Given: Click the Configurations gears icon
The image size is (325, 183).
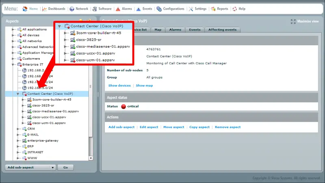Looking at the screenshot, I should [x=159, y=9].
